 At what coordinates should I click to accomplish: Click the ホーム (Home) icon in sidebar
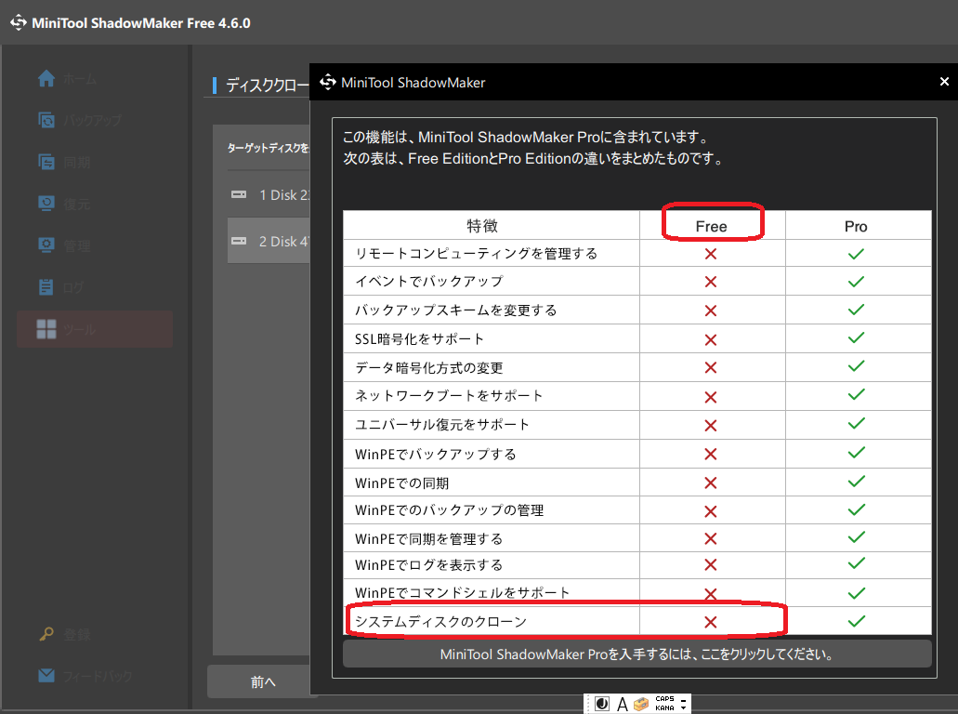(46, 79)
